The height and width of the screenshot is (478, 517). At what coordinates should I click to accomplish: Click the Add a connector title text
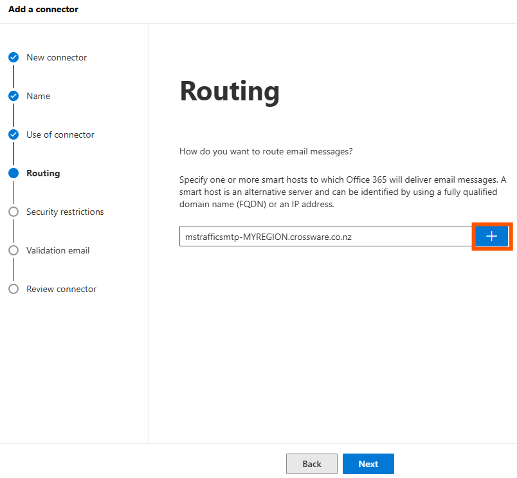pos(43,10)
